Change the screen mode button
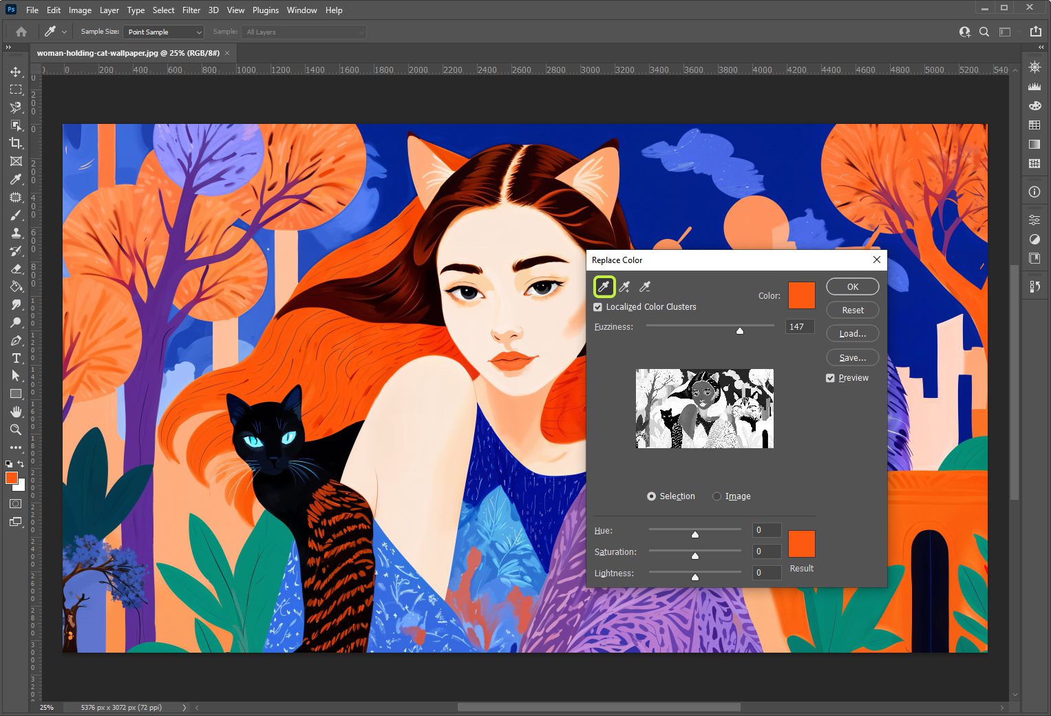The image size is (1051, 716). (16, 522)
